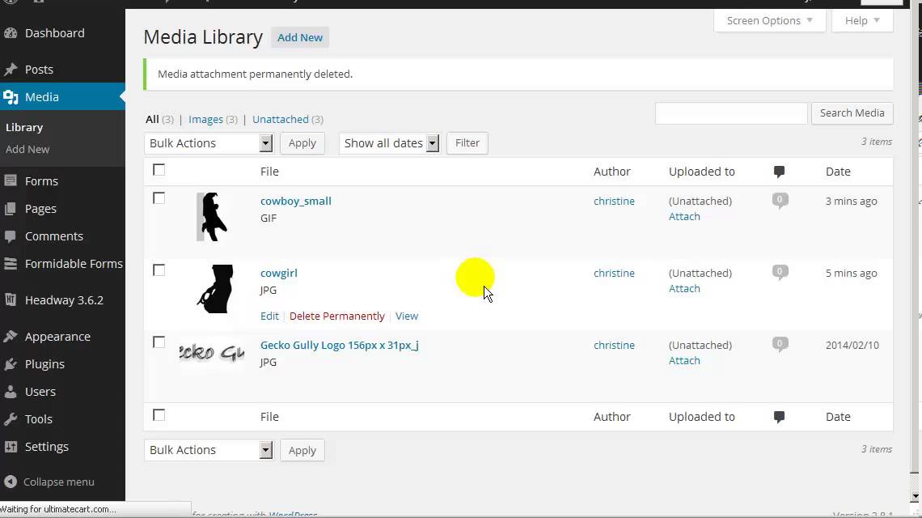The height and width of the screenshot is (518, 922).
Task: Show All media filter tab
Action: click(x=152, y=119)
